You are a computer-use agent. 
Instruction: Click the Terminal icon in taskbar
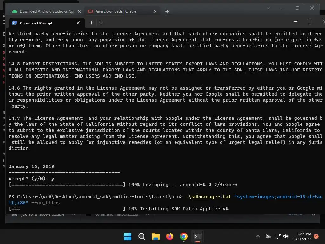tap(197, 236)
